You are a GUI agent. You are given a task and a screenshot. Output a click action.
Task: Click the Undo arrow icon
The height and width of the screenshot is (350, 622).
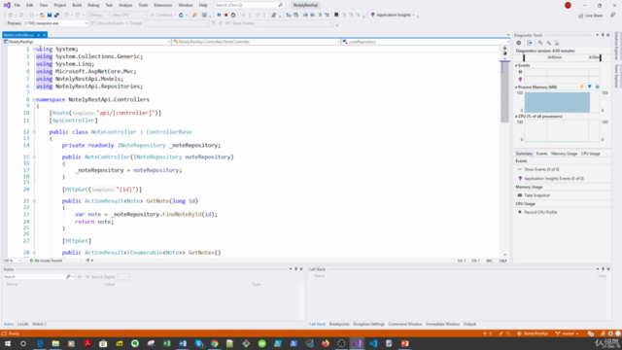66,16
